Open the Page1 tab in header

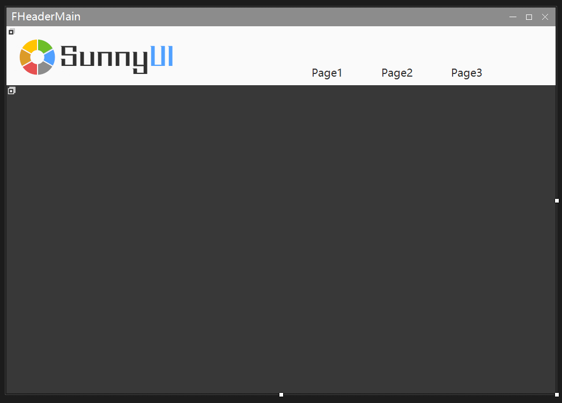327,73
